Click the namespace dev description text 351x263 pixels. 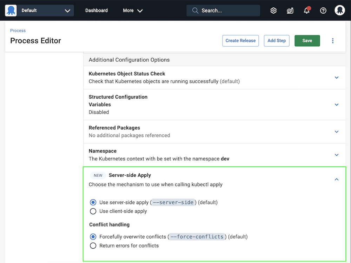click(159, 159)
